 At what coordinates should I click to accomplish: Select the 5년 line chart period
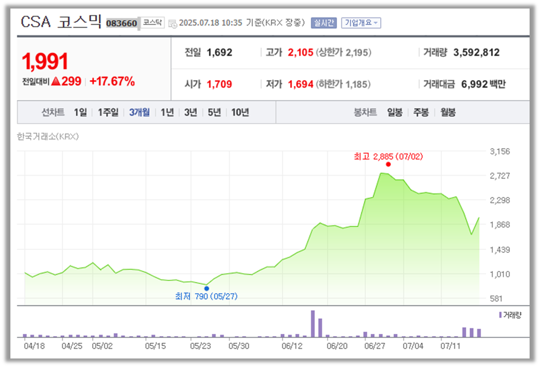click(x=214, y=112)
